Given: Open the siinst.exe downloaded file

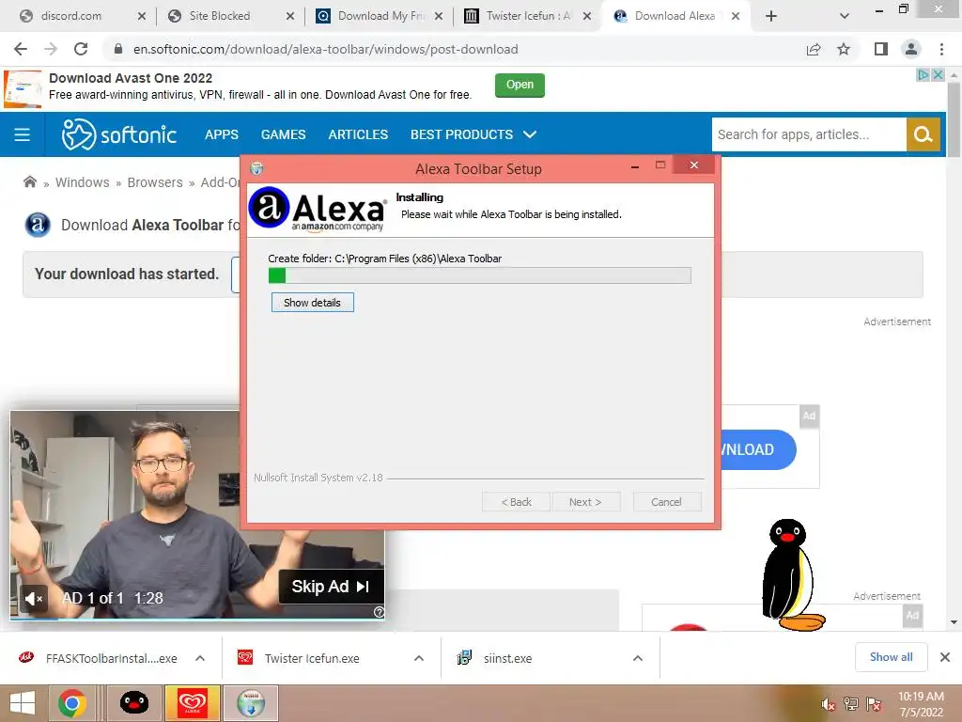Looking at the screenshot, I should coord(507,658).
